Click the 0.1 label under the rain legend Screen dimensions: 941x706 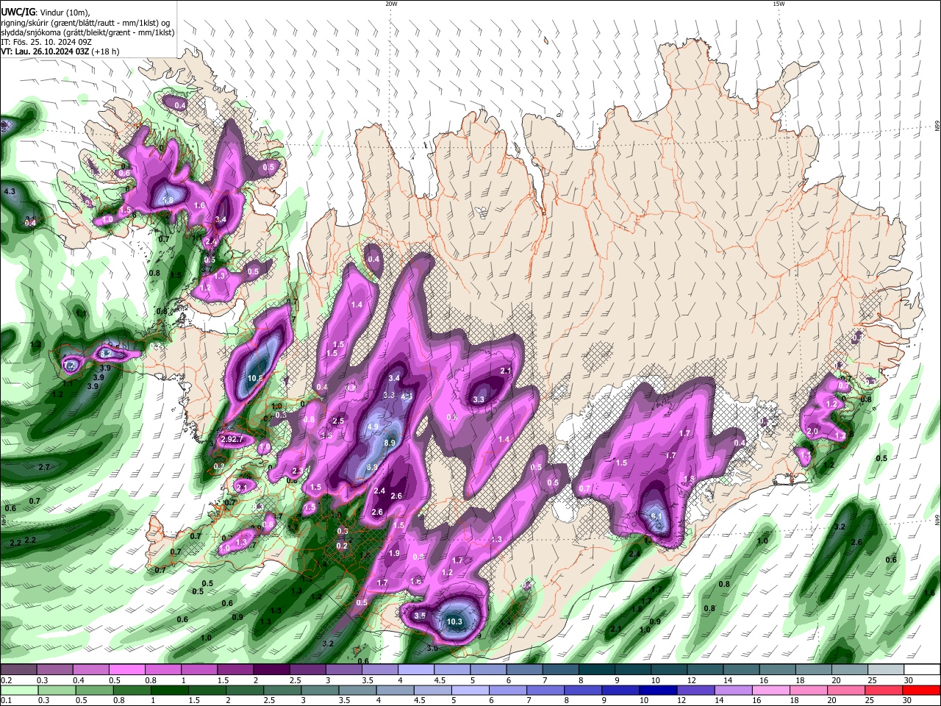[x=5, y=701]
